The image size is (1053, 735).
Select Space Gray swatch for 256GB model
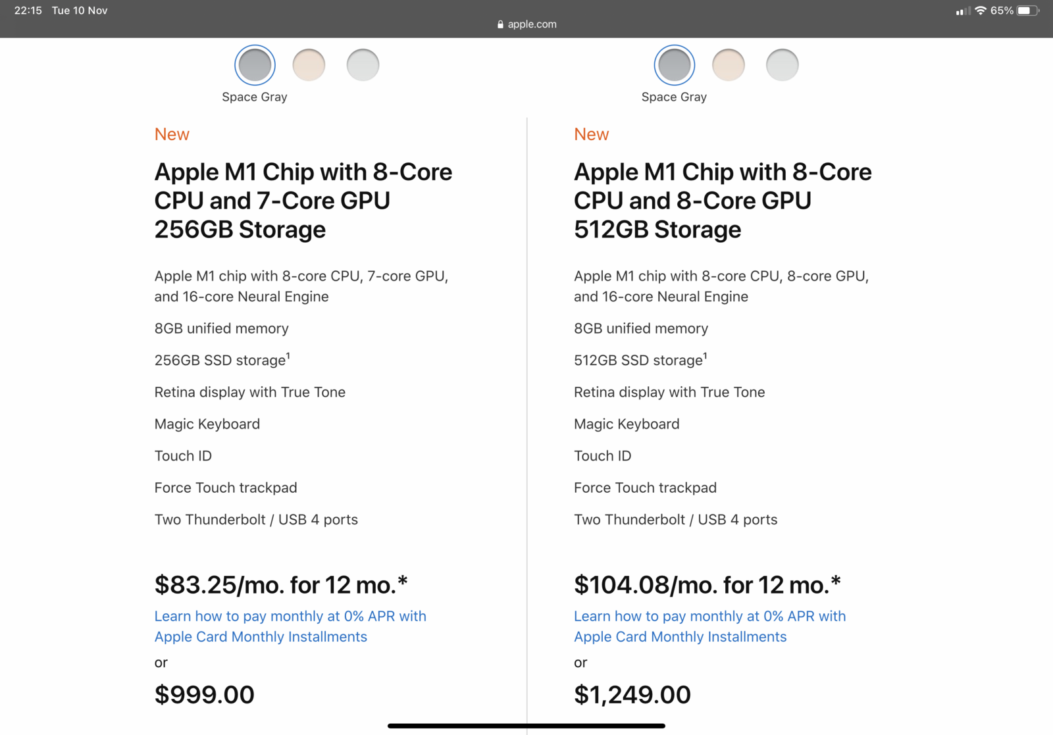pyautogui.click(x=255, y=65)
